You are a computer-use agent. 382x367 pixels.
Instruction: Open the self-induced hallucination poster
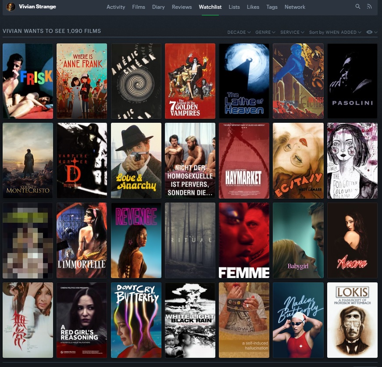pyautogui.click(x=244, y=320)
